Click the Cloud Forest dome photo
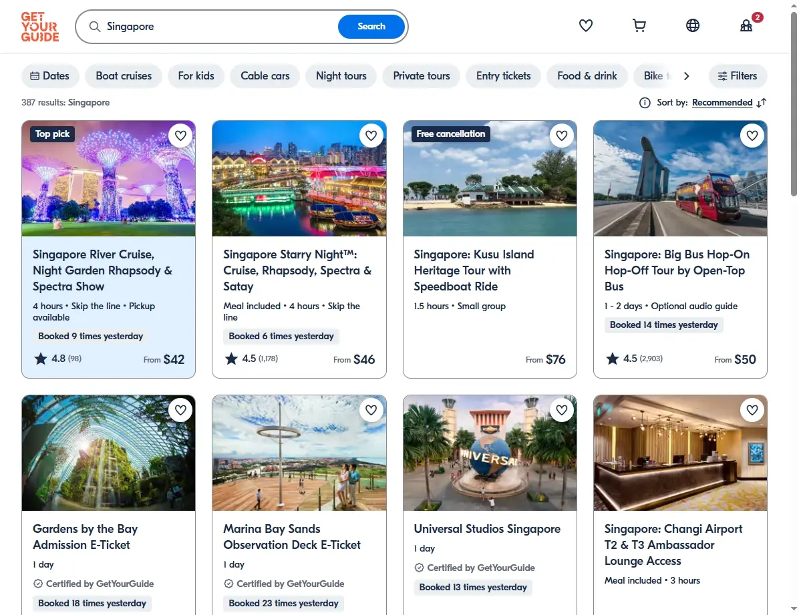The height and width of the screenshot is (615, 799). tap(108, 453)
